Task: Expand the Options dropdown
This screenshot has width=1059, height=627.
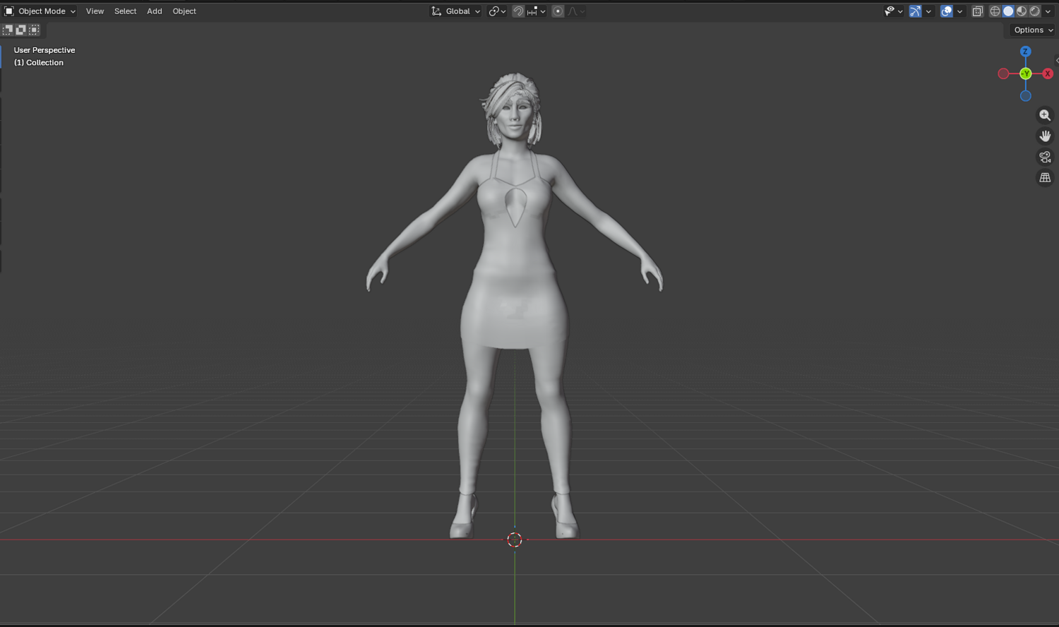Action: (1033, 30)
